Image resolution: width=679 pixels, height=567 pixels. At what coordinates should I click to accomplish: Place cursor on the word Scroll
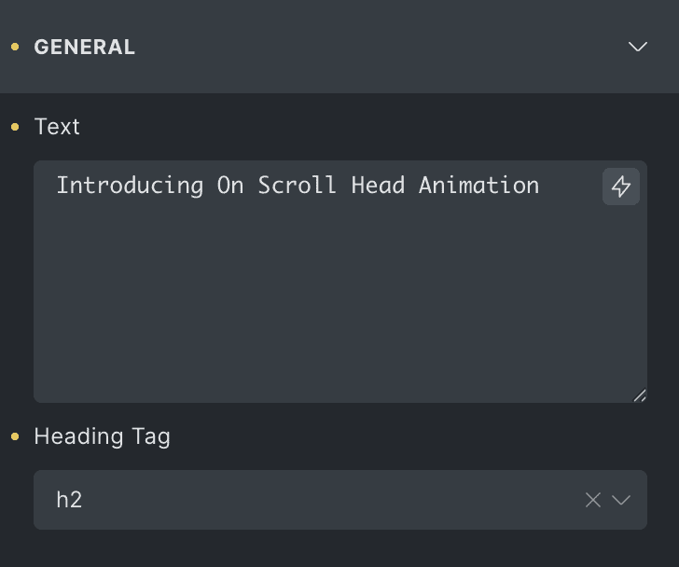(x=298, y=186)
